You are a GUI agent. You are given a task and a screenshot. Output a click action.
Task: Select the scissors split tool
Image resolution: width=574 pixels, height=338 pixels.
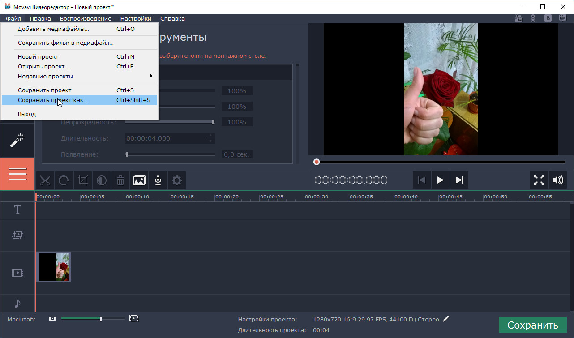(x=45, y=180)
